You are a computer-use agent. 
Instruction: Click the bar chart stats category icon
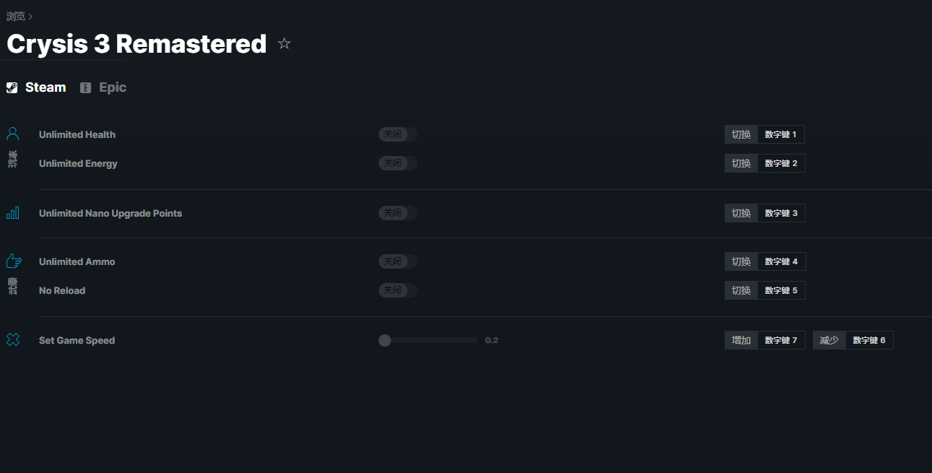coord(13,213)
